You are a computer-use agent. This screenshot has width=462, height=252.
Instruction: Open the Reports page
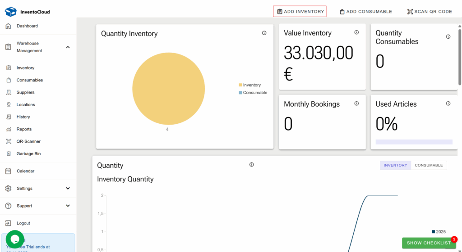coord(24,129)
